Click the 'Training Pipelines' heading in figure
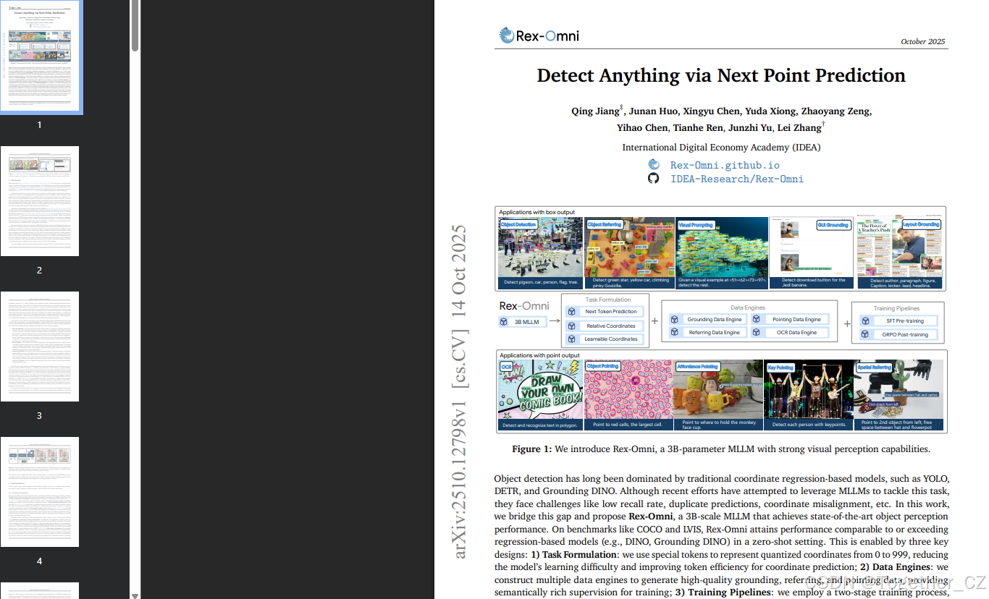Screen dimensions: 989x599 point(898,308)
